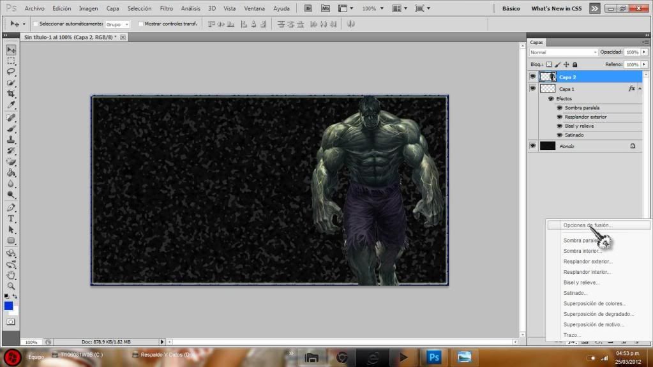Hide the Fondo layer
653x367 pixels.
[532, 146]
